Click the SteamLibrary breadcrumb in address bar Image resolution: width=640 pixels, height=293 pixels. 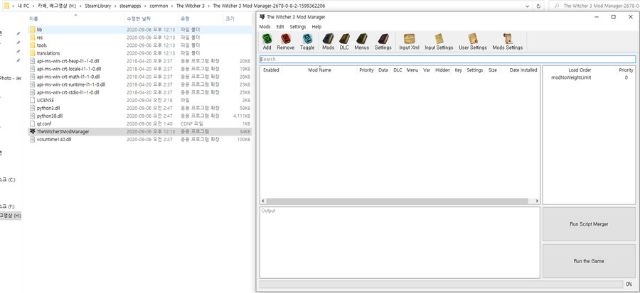(98, 6)
